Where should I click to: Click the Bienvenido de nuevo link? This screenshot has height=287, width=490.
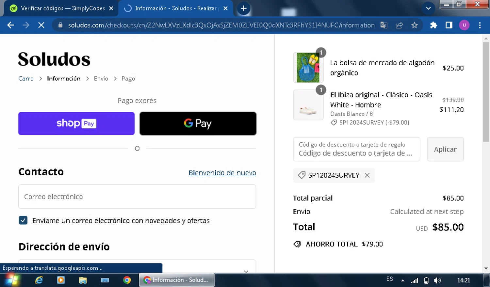[x=222, y=173]
